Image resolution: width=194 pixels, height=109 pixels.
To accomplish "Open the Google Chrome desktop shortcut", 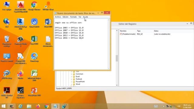I will (x=34, y=6).
